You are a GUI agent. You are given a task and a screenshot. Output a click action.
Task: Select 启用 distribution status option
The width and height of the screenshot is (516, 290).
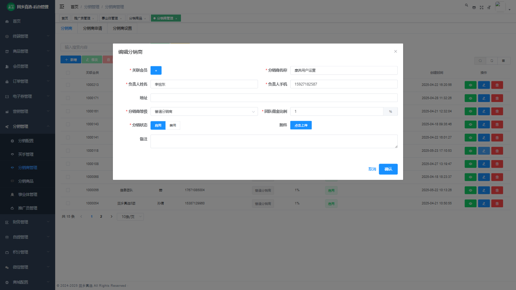click(x=158, y=125)
